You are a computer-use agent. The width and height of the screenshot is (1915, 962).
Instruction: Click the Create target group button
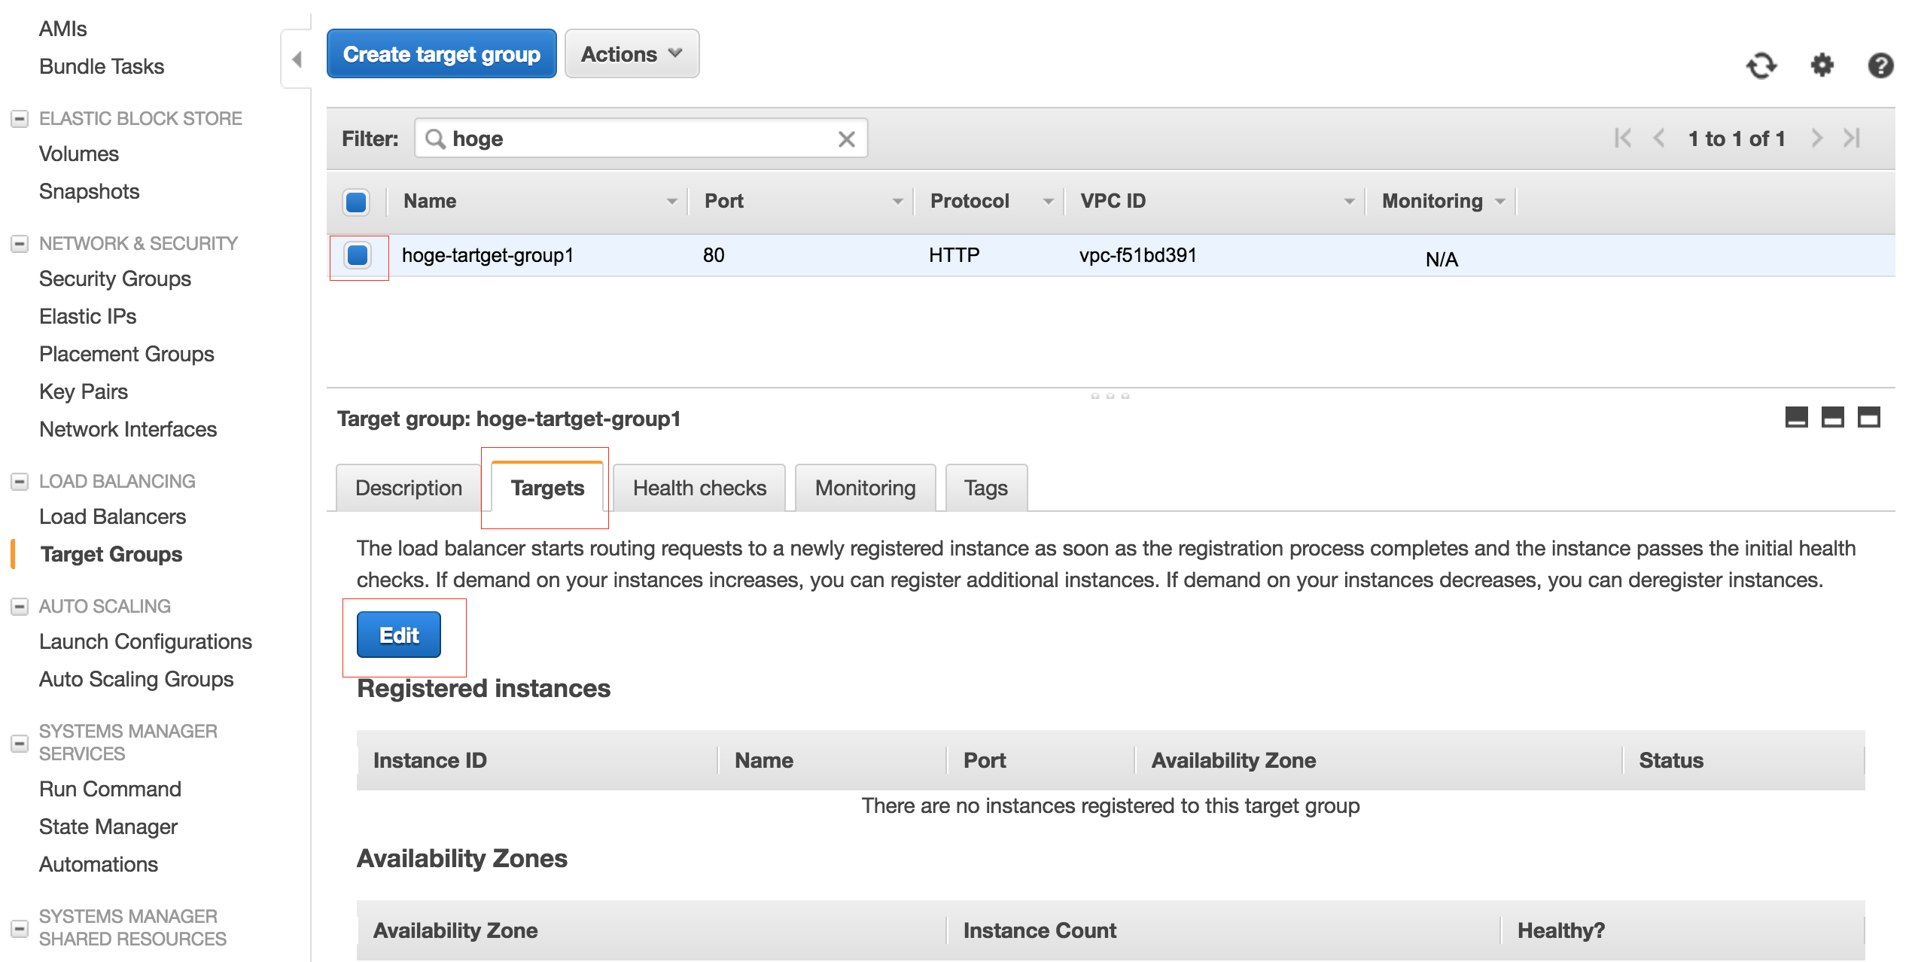(442, 54)
